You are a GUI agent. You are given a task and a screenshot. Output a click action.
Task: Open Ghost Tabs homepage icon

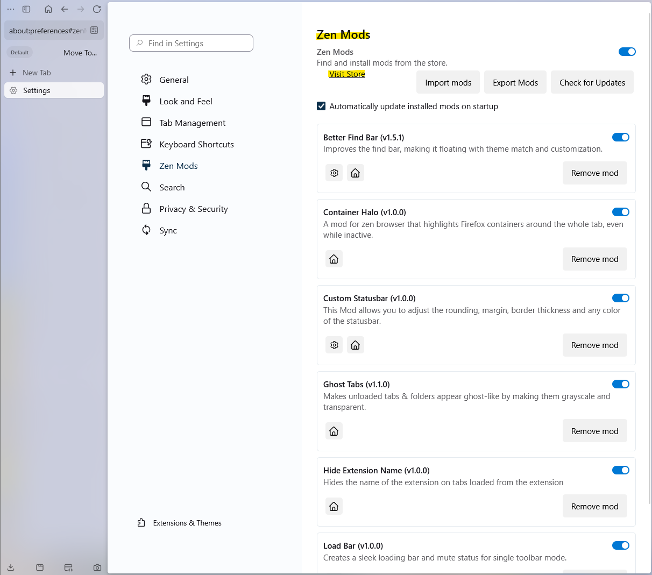point(334,431)
